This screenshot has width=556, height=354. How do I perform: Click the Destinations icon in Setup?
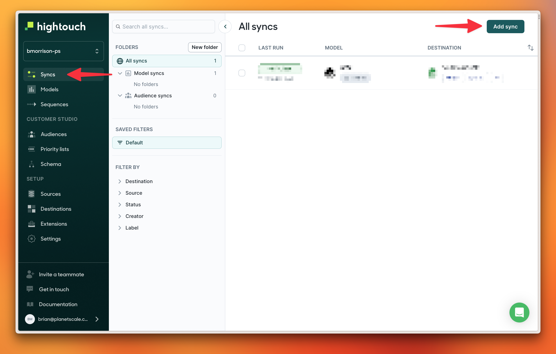tap(32, 208)
